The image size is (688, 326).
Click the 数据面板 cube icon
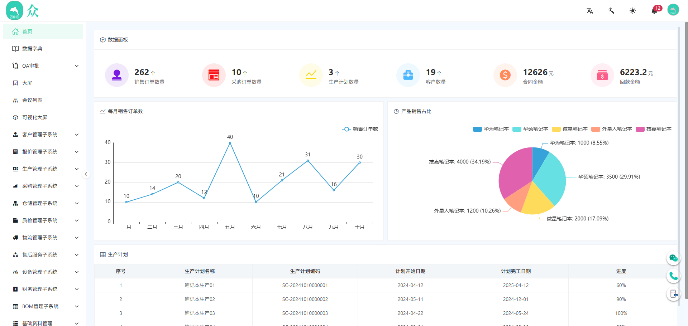(x=103, y=40)
